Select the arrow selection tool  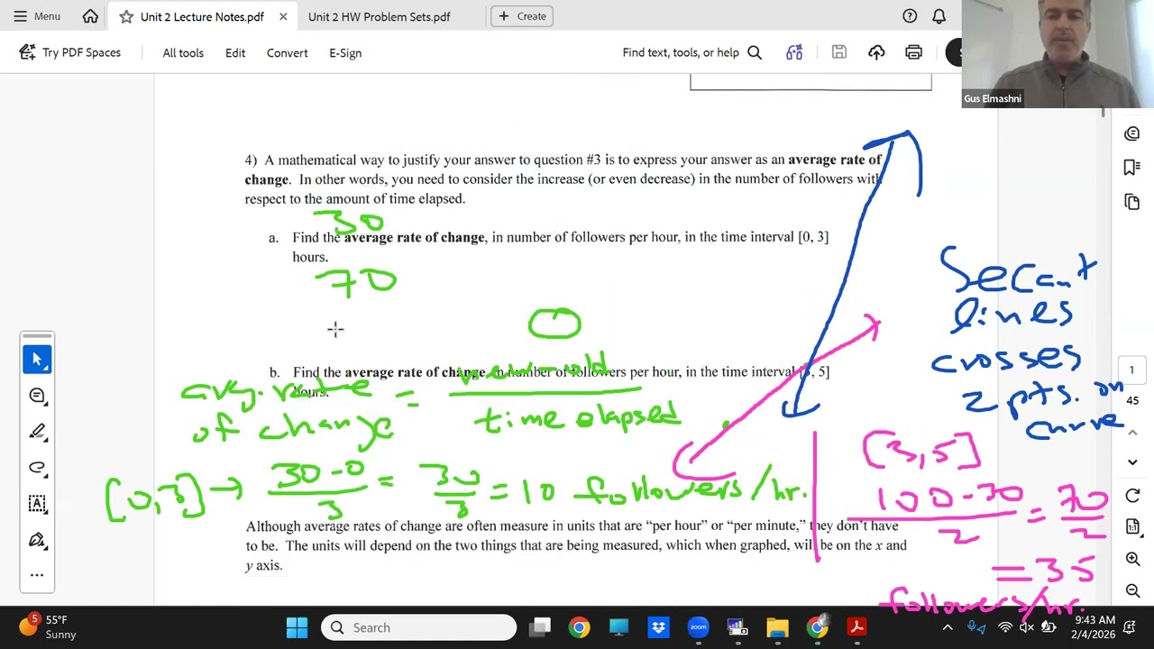[x=37, y=360]
